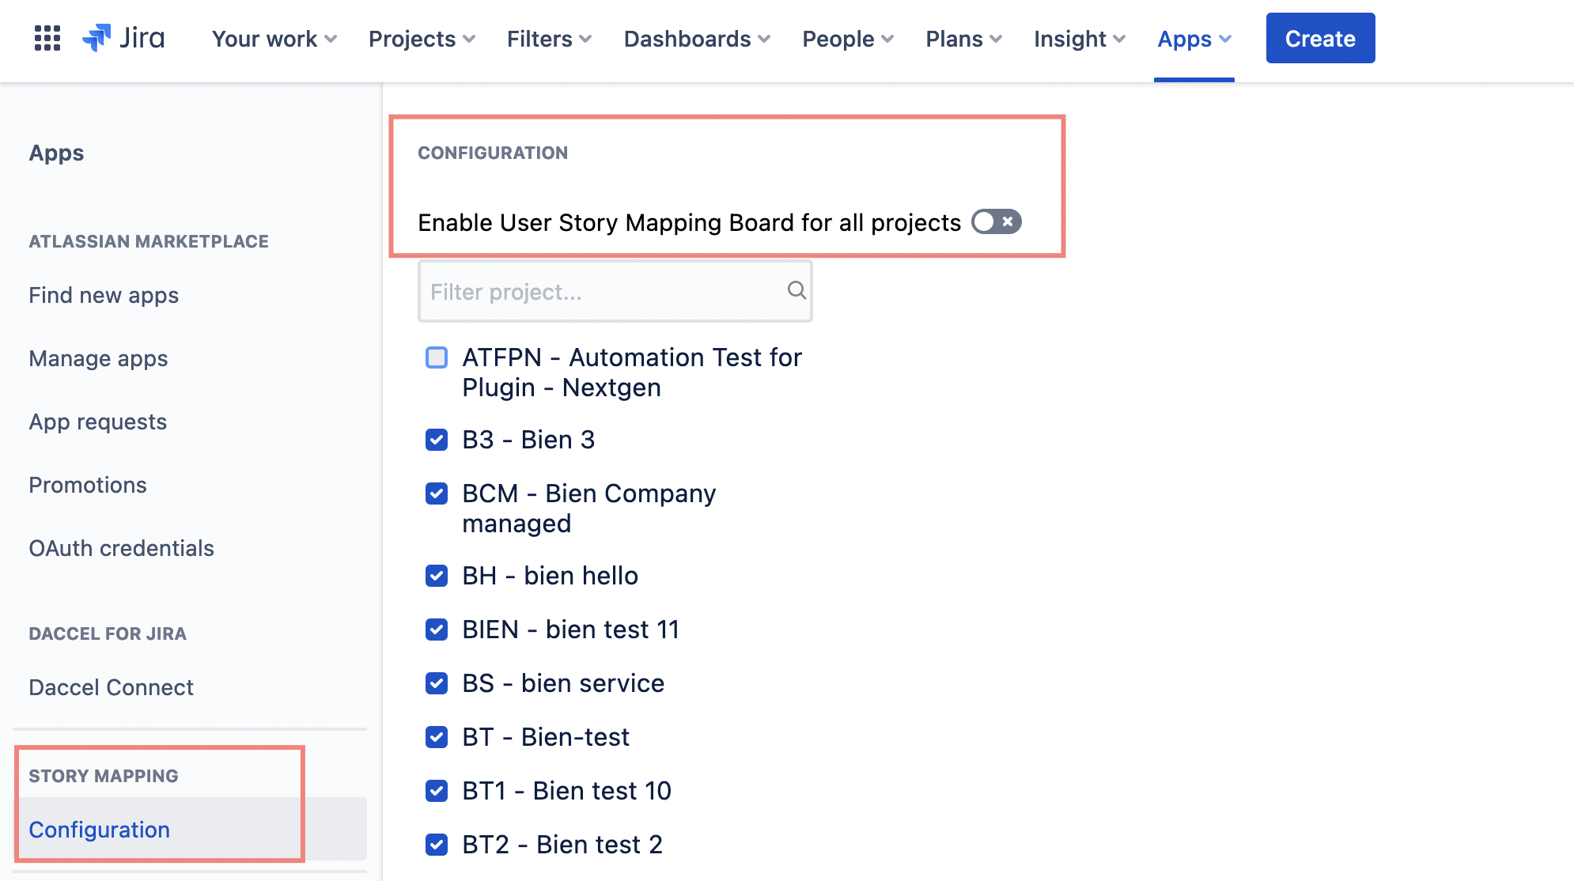Enable Story Mapping Board for all projects

[x=996, y=222]
